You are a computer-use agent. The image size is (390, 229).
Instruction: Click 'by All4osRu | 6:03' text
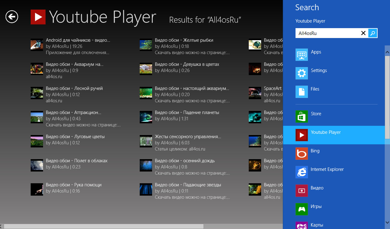point(172,143)
